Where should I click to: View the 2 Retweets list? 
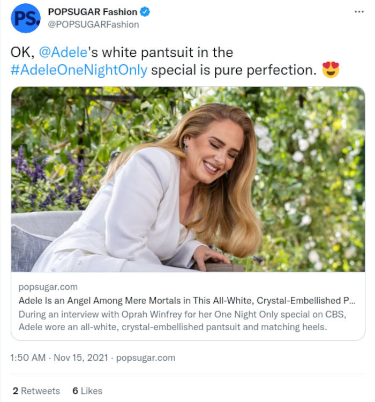pyautogui.click(x=36, y=391)
